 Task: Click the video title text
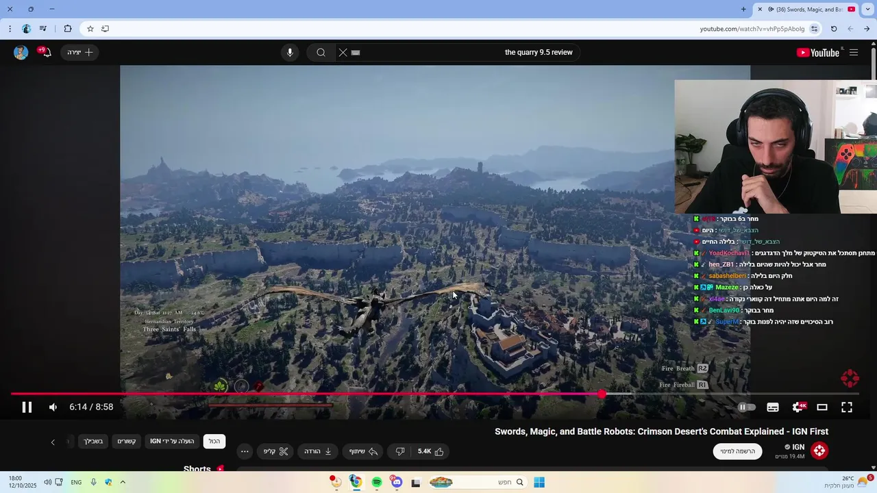pos(661,431)
